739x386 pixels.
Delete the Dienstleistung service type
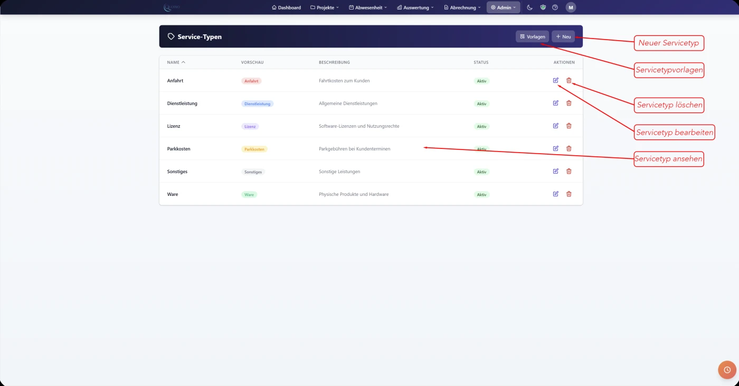[x=569, y=103]
